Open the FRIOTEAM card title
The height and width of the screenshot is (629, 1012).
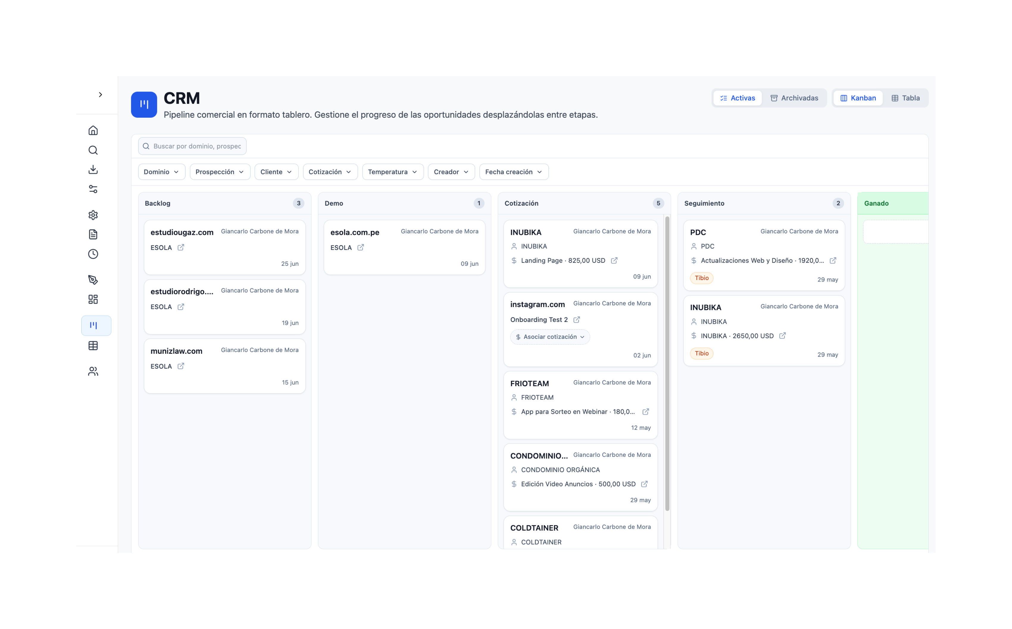point(530,383)
